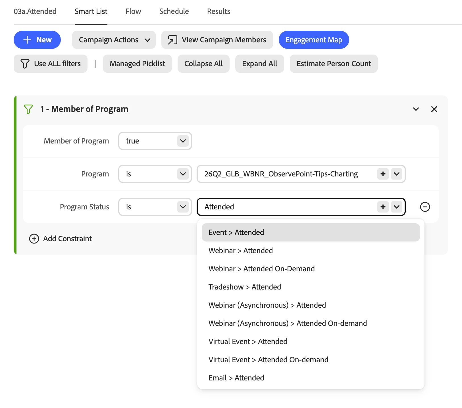This screenshot has height=408, width=462.
Task: Click Estimate Person Count
Action: (x=334, y=64)
